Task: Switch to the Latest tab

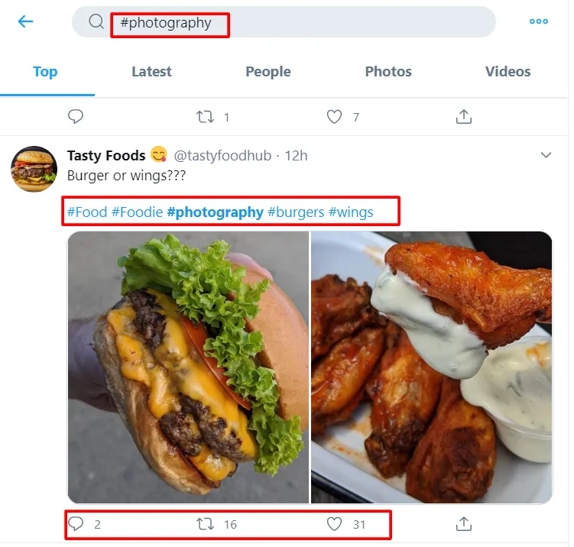Action: (x=151, y=72)
